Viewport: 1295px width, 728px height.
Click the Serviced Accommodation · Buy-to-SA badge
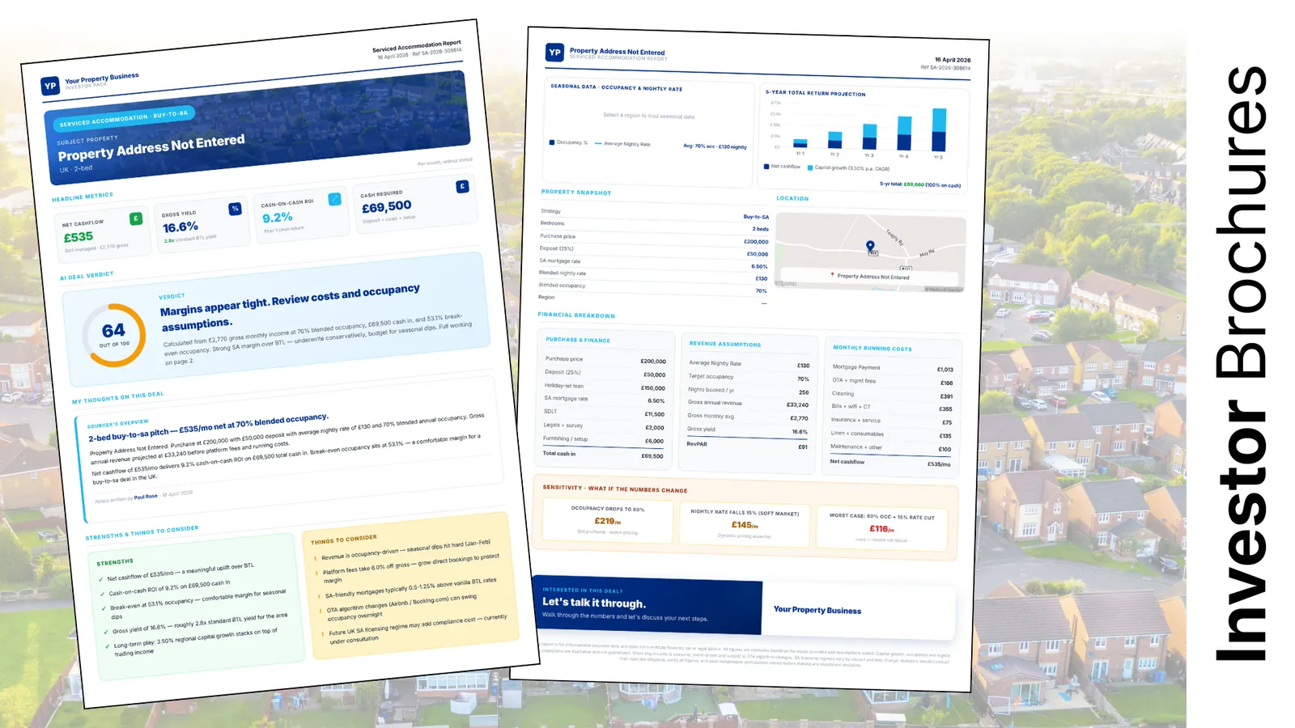[x=124, y=118]
